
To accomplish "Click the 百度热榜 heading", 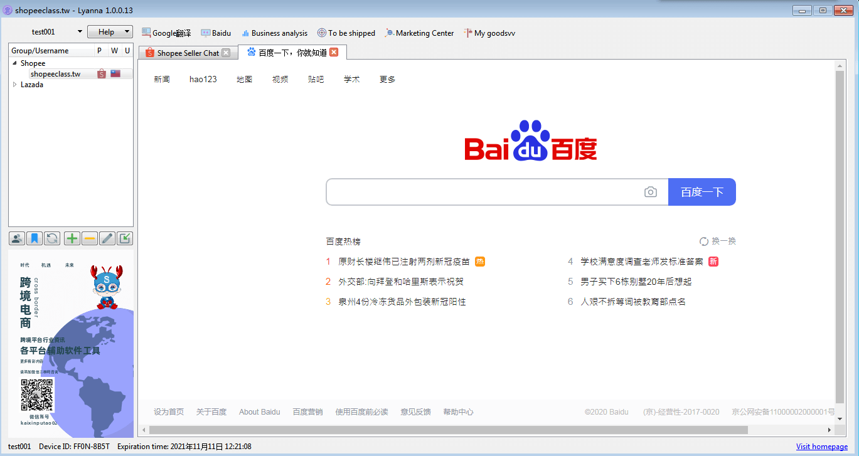I will [x=343, y=241].
